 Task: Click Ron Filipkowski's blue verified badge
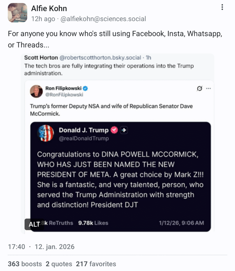point(86,88)
